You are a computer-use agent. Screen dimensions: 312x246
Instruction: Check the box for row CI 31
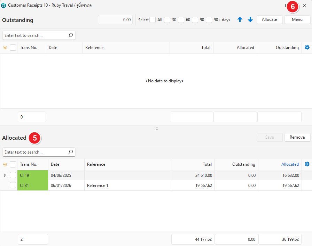(x=13, y=186)
